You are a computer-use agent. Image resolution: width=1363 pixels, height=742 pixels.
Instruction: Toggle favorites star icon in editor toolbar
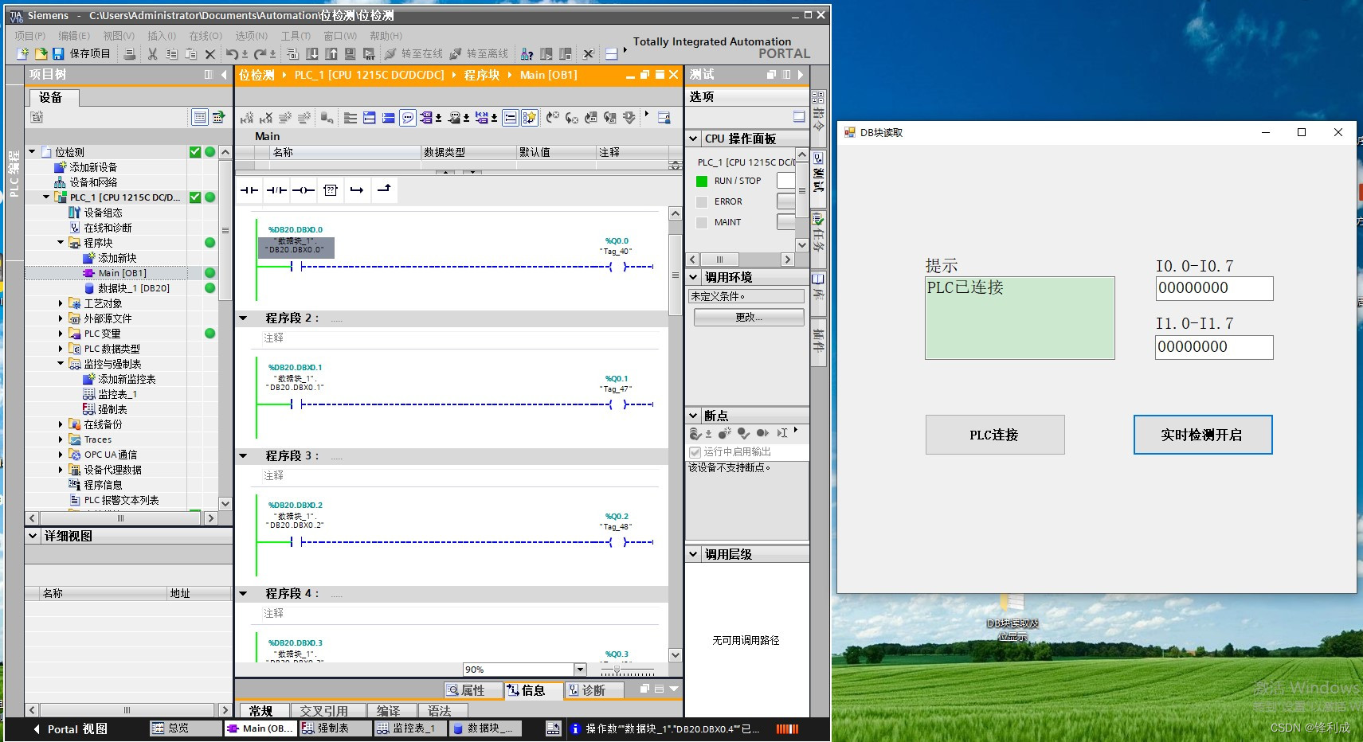[530, 118]
